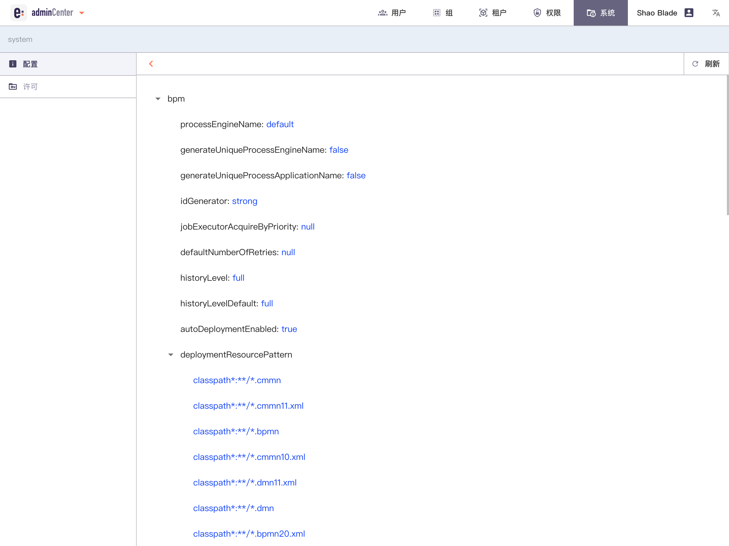Open the system (系统) tab

(x=600, y=13)
